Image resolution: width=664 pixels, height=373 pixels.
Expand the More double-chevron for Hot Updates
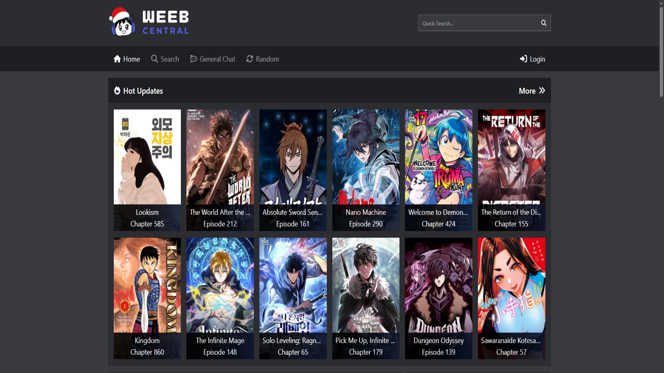[x=542, y=90]
